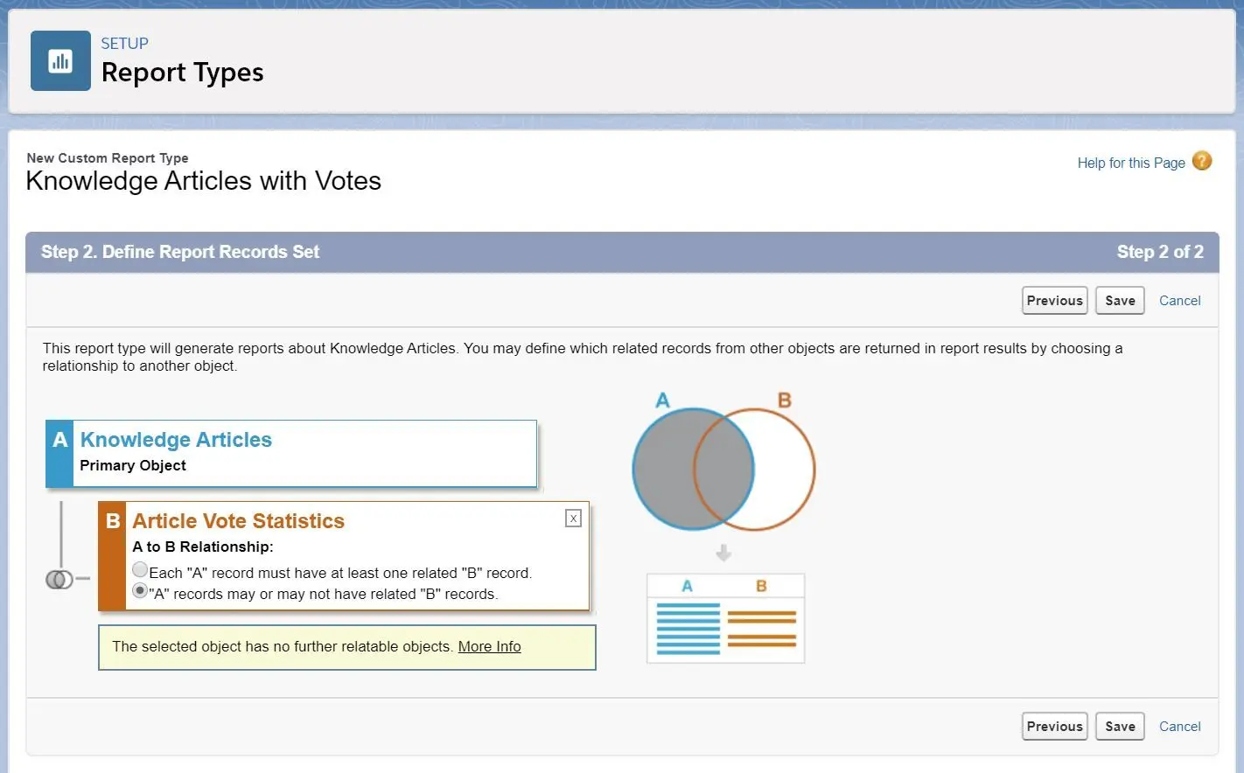Click the orange B letter block
This screenshot has width=1244, height=773.
tap(112, 555)
